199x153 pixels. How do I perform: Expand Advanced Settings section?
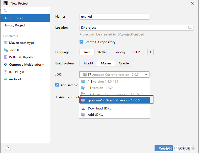57,97
